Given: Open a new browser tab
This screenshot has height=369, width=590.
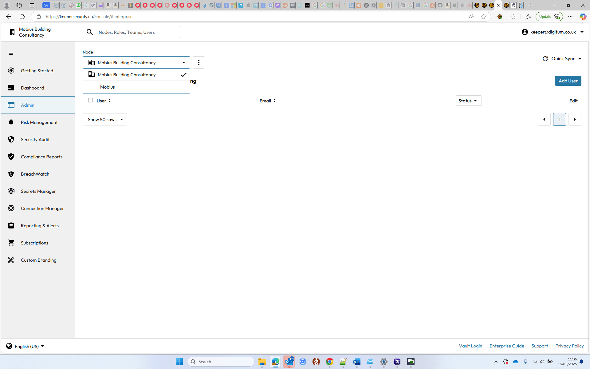Looking at the screenshot, I should (x=530, y=5).
